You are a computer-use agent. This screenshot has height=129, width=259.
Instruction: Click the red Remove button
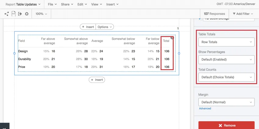226,125
